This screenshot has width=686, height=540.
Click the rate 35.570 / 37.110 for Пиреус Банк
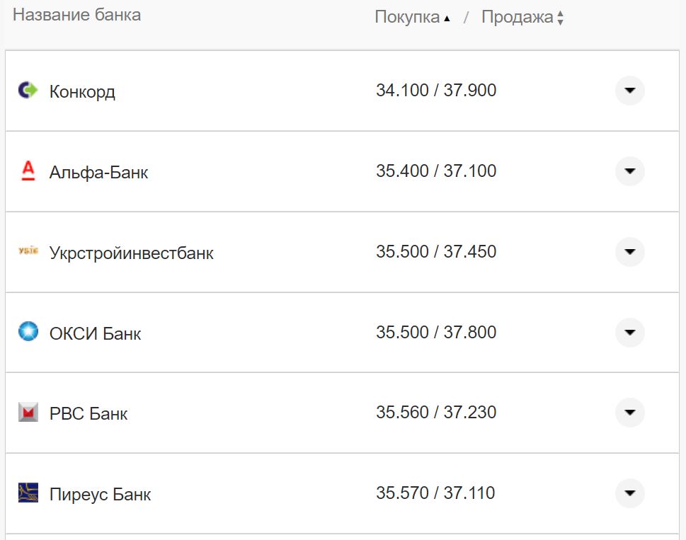coord(436,493)
